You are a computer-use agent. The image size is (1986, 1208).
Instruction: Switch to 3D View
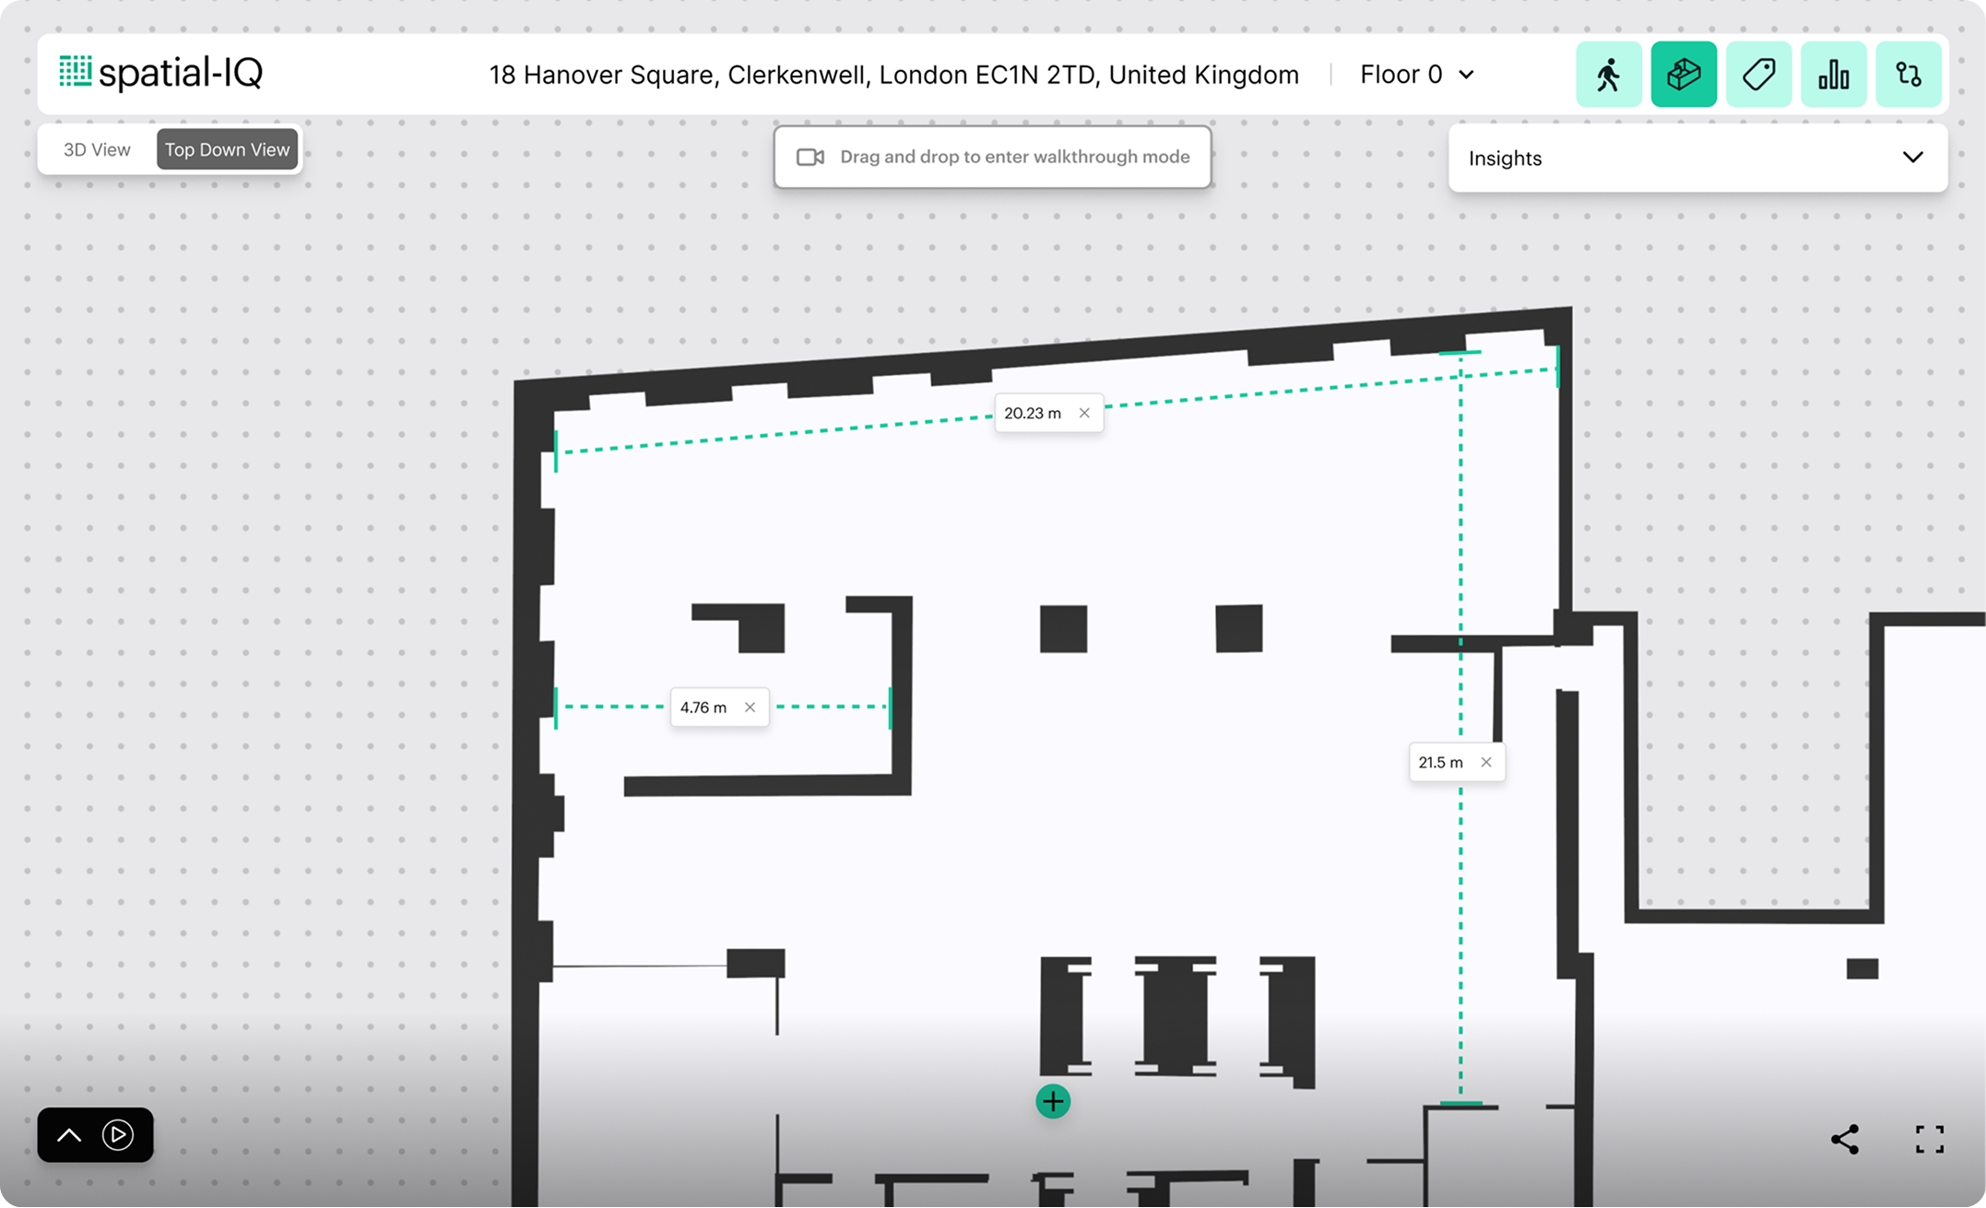(97, 149)
